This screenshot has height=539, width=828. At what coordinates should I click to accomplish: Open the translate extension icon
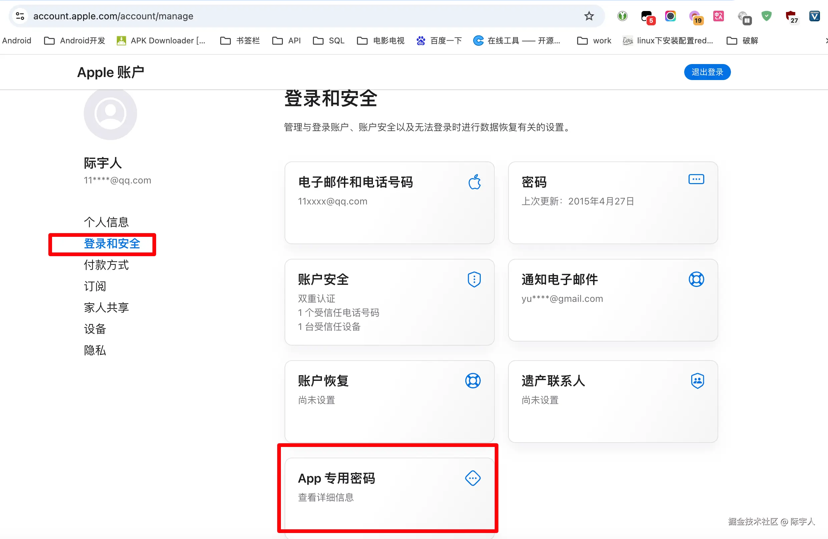coord(719,16)
